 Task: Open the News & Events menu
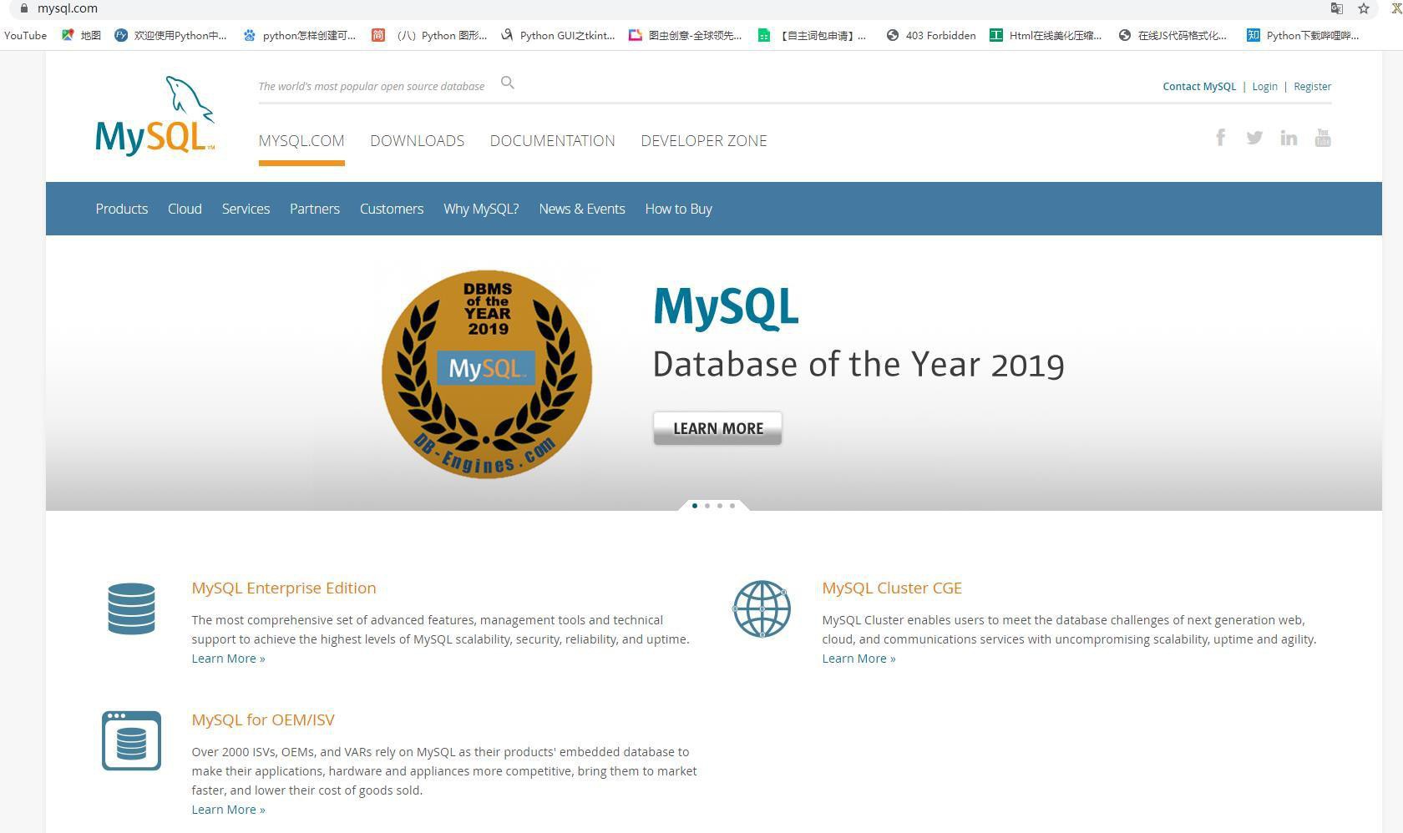coord(582,209)
